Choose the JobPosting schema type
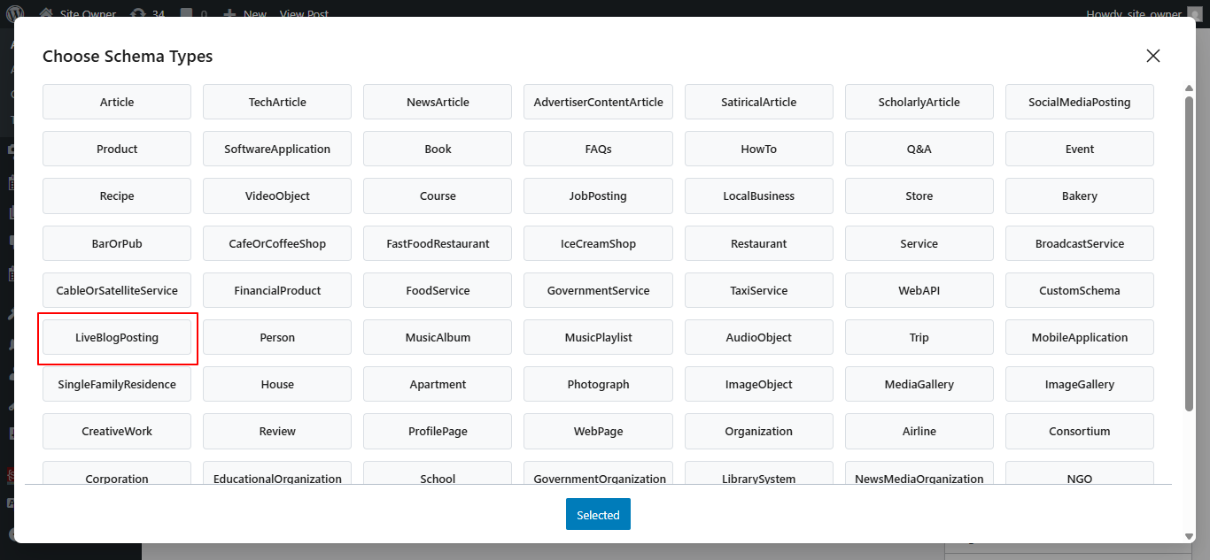The width and height of the screenshot is (1210, 560). [x=598, y=196]
